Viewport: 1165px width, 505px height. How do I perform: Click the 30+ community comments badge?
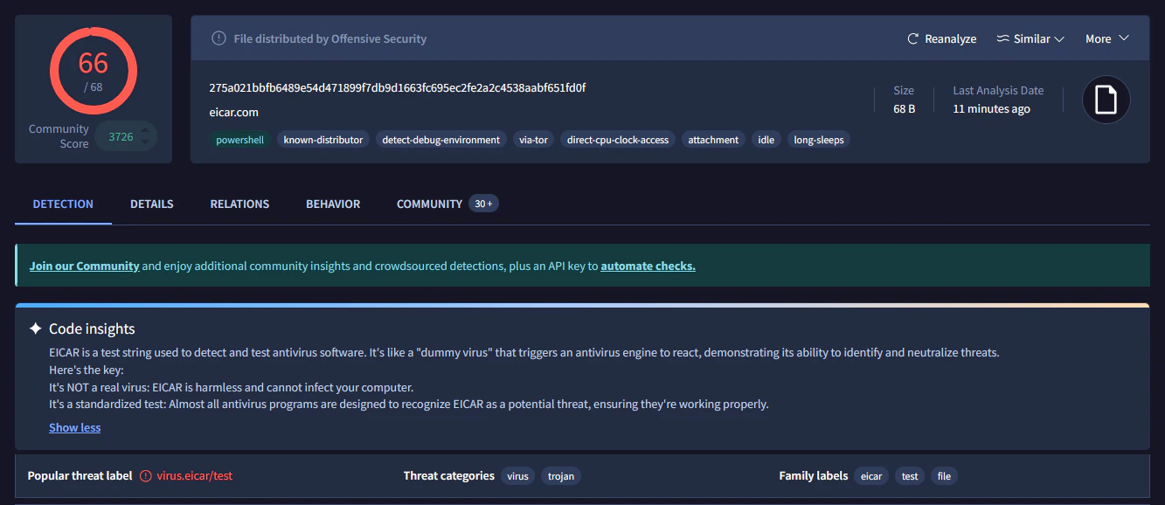pyautogui.click(x=483, y=204)
